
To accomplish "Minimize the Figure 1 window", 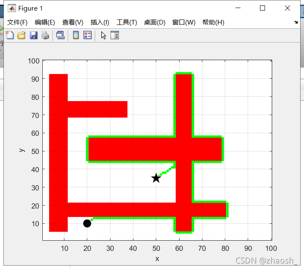I will [238, 8].
